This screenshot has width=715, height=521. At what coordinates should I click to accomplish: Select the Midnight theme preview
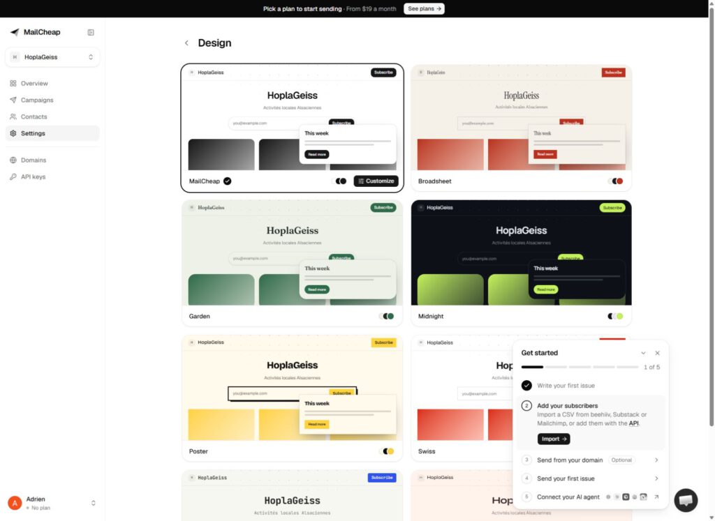coord(521,252)
